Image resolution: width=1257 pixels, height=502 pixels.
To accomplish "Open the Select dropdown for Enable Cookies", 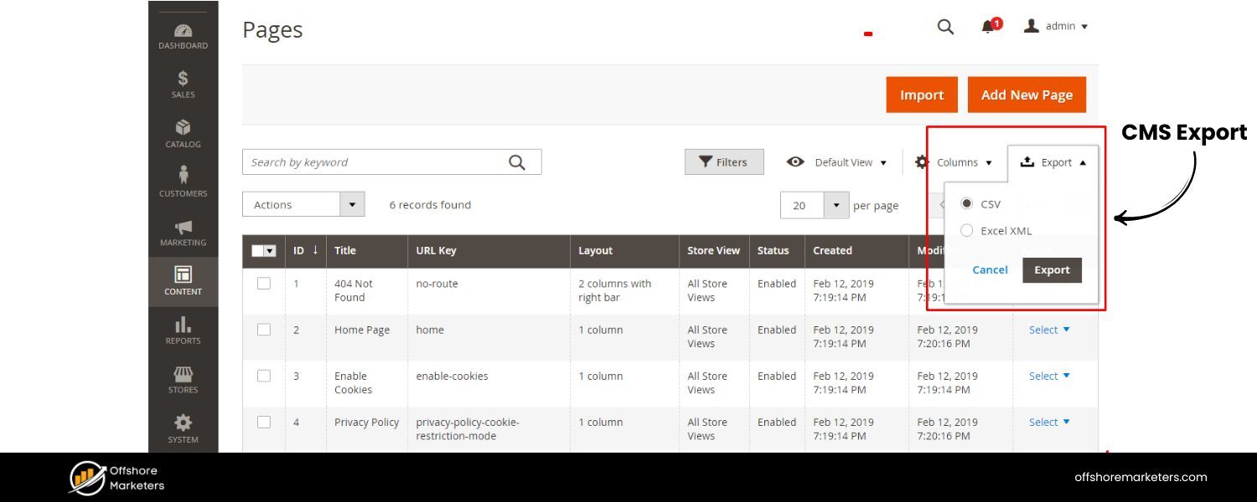I will click(x=1049, y=376).
